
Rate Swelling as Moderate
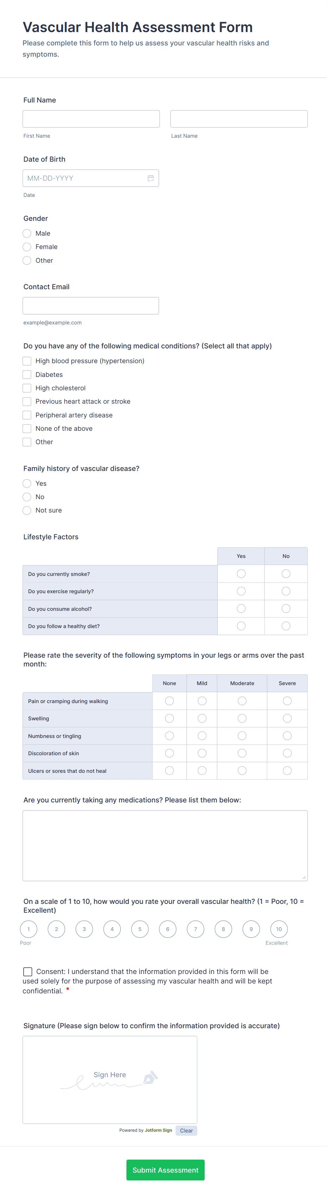click(x=242, y=718)
